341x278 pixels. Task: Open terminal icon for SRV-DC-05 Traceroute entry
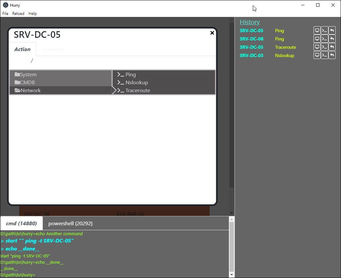[324, 47]
